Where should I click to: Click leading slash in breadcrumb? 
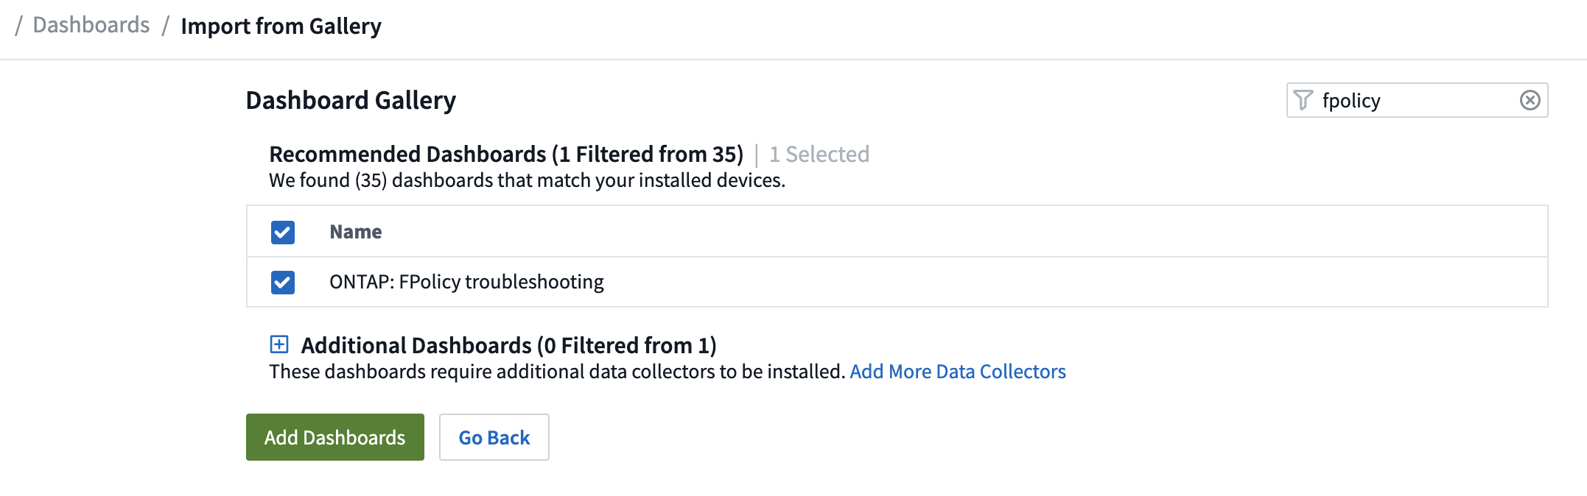(x=18, y=25)
